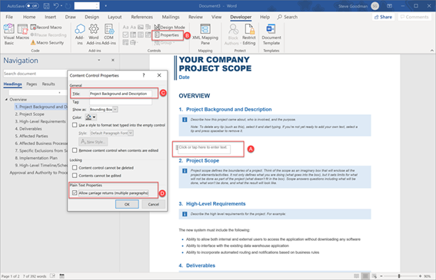Viewport: 436px width, 280px height.
Task: Toggle Design Mode in Controls group
Action: 170,27
